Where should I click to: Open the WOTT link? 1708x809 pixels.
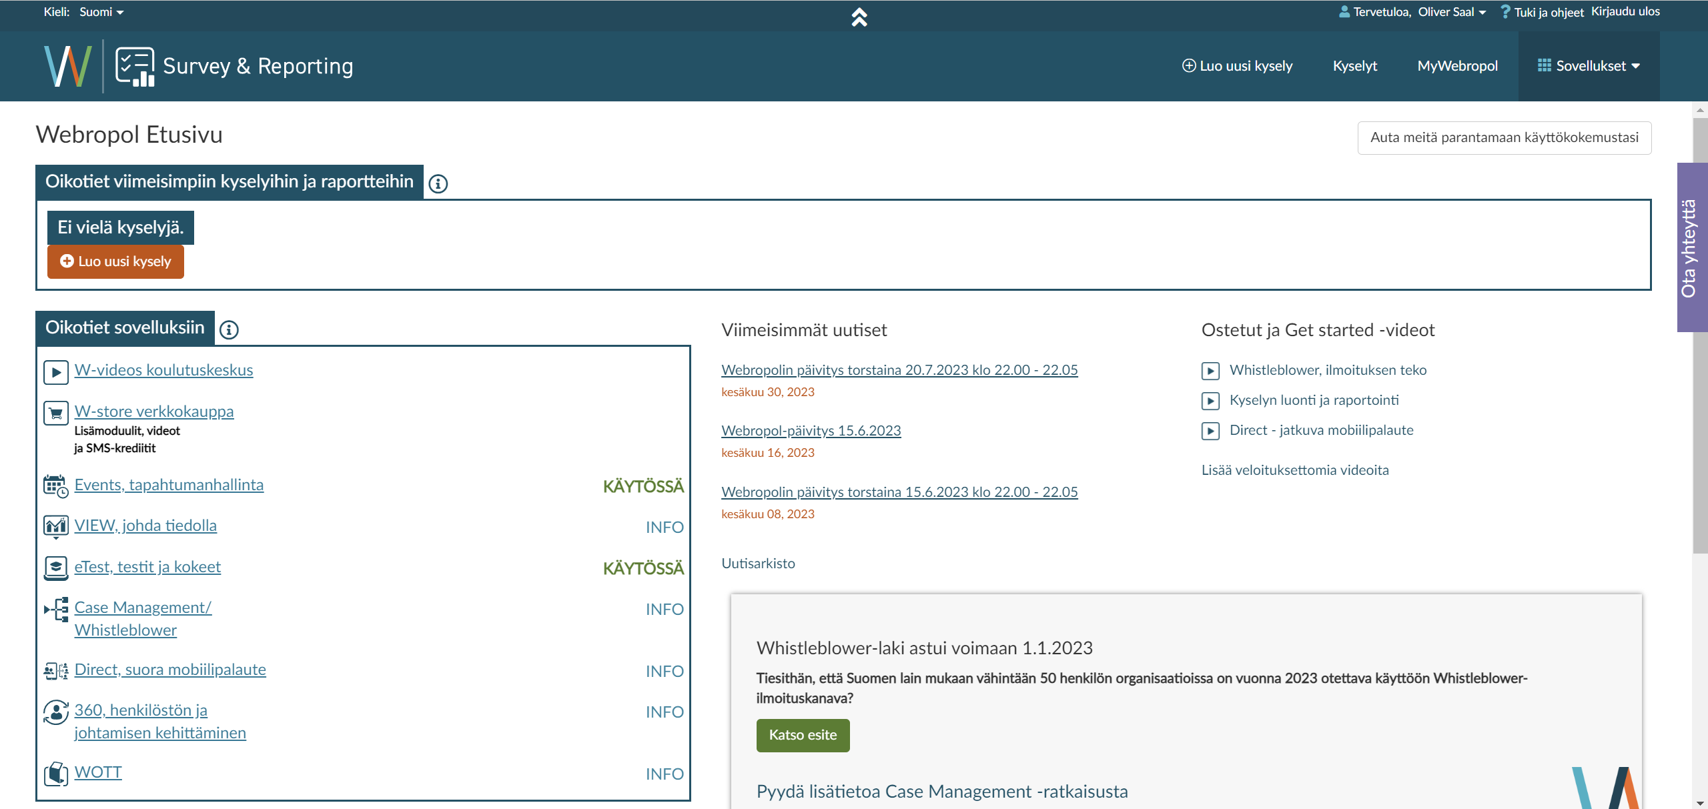[x=98, y=772]
